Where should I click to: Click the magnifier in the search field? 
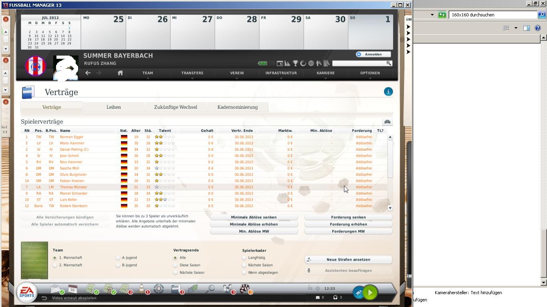point(388,63)
